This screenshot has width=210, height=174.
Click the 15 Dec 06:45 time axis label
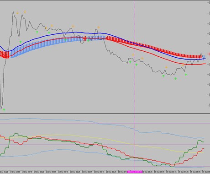point(171,172)
